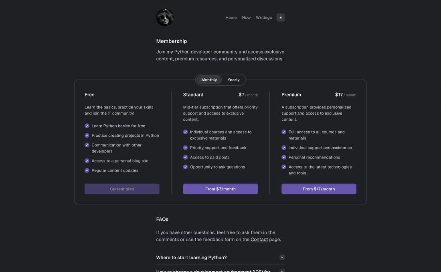Click the Current plan button
The height and width of the screenshot is (272, 441).
[122, 189]
